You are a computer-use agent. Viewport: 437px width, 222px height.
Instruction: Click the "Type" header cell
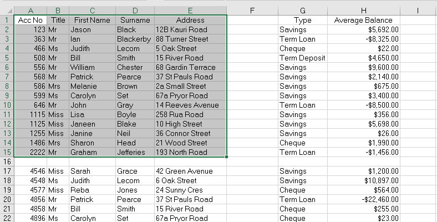tap(303, 20)
